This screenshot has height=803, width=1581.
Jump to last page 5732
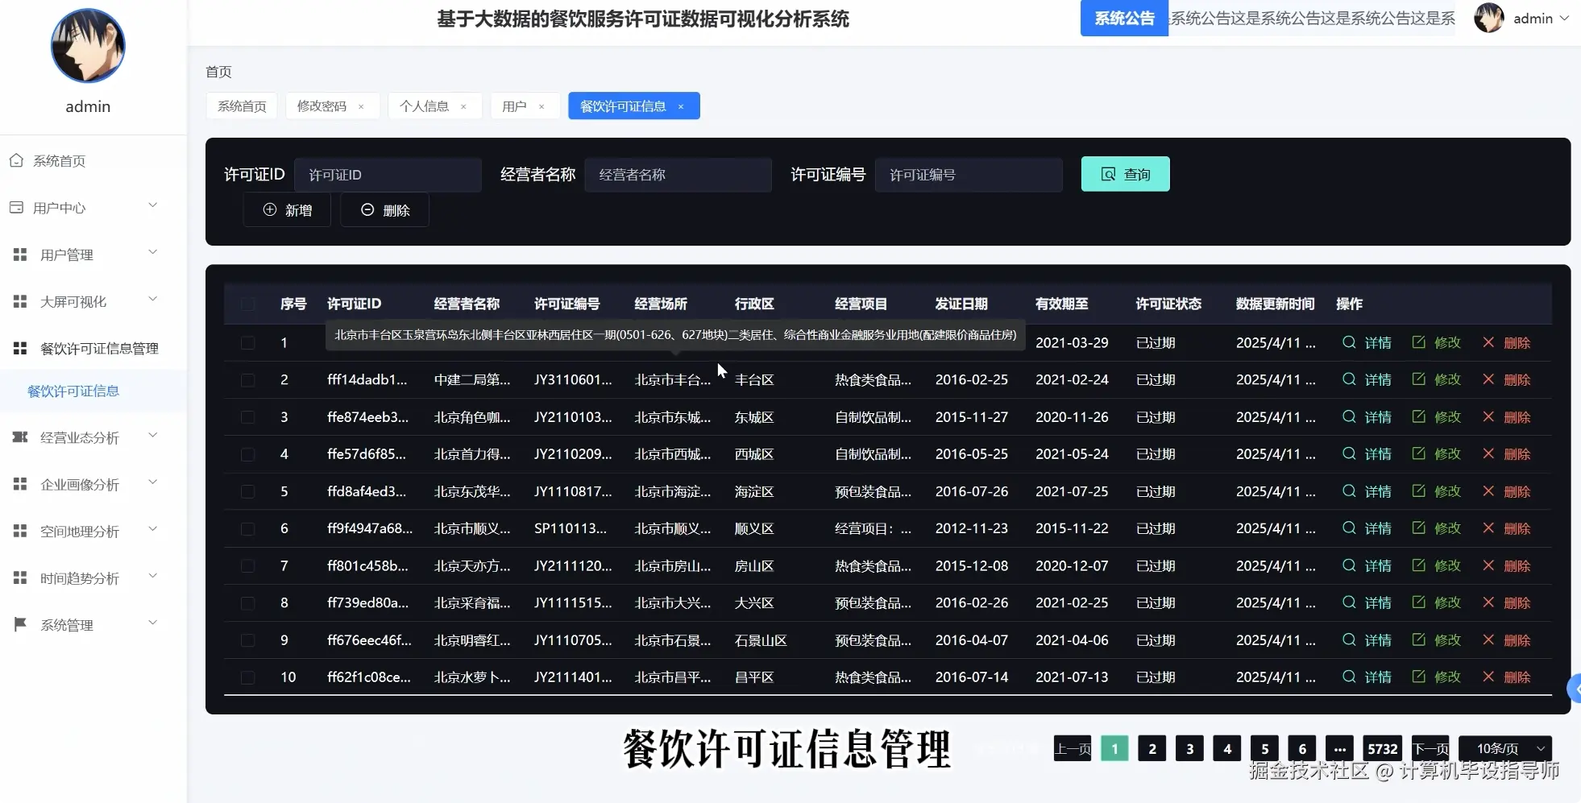click(x=1382, y=748)
